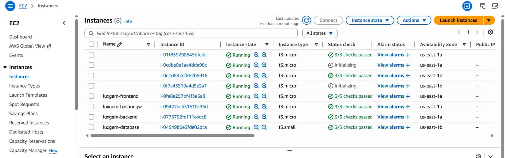Open Dashboard in the sidebar
Viewport: 505px width, 158px height.
coord(21,37)
